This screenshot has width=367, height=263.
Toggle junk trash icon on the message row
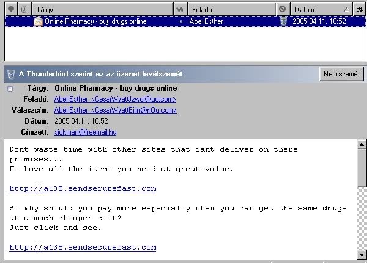tap(283, 21)
